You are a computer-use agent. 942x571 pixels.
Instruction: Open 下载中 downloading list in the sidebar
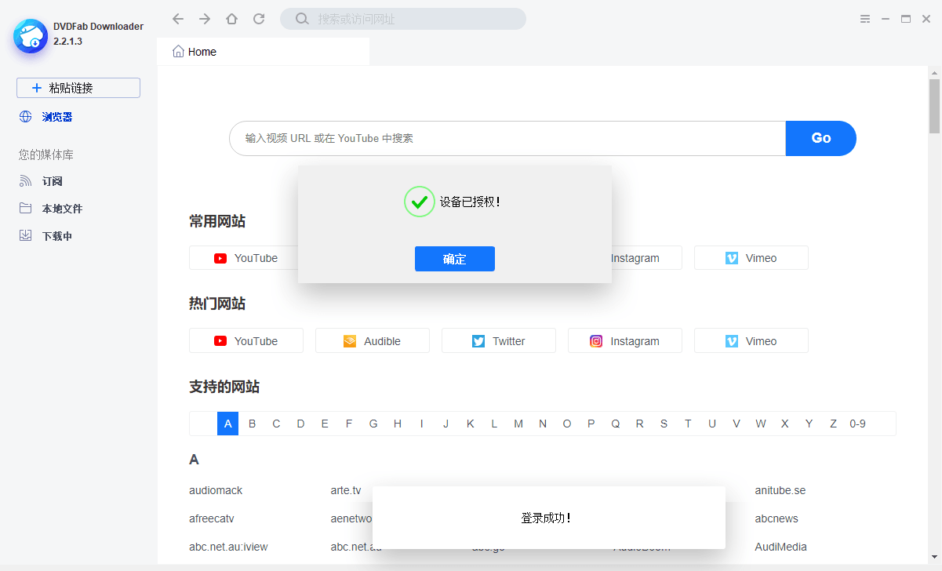(x=56, y=236)
